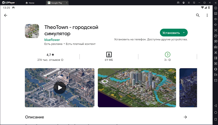The image size is (218, 125).
Task: Click the volume down sidebar icon
Action: click(x=216, y=25)
